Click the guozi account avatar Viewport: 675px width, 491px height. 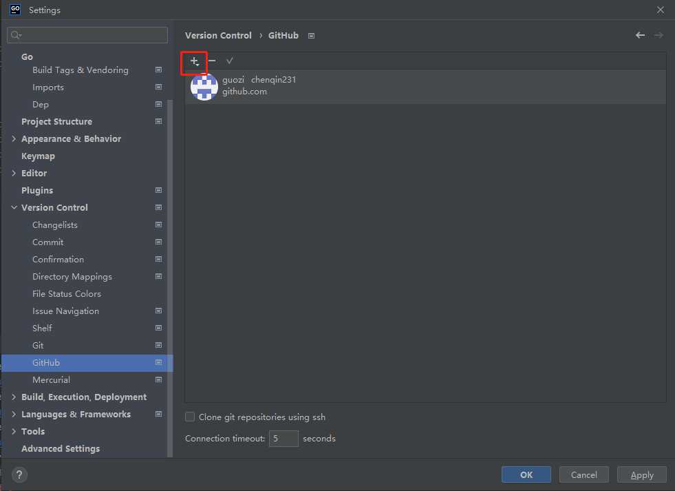204,87
